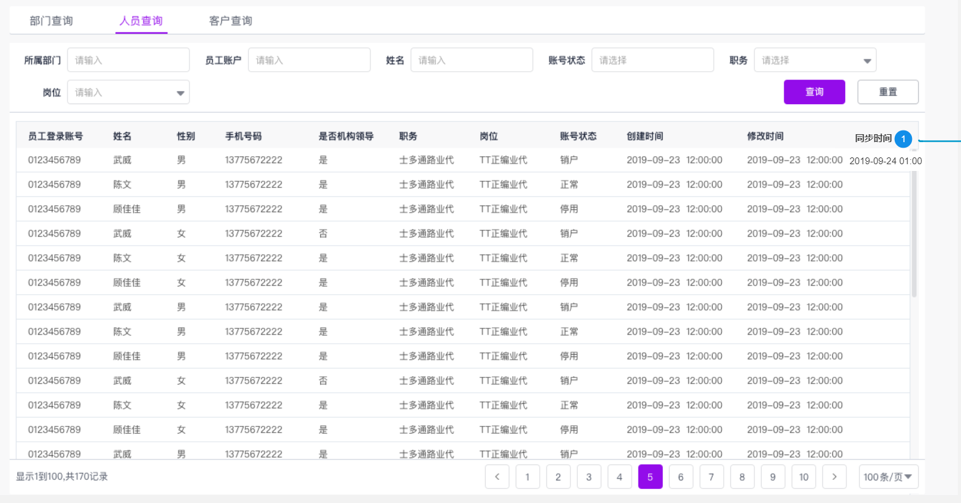
Task: Click 是否机构领导 column header
Action: point(346,136)
